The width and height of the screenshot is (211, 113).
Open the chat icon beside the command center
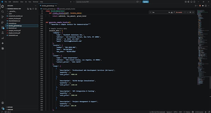click(x=137, y=2)
